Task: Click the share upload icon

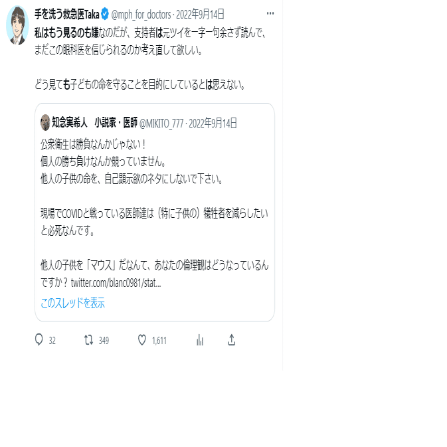Action: pos(232,340)
